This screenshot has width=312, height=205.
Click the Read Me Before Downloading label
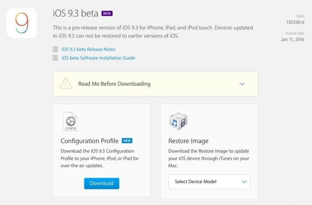coord(114,84)
